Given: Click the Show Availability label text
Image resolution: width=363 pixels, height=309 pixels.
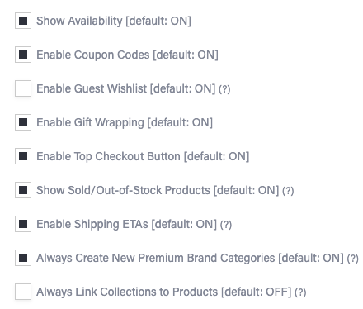Looking at the screenshot, I should click(114, 21).
